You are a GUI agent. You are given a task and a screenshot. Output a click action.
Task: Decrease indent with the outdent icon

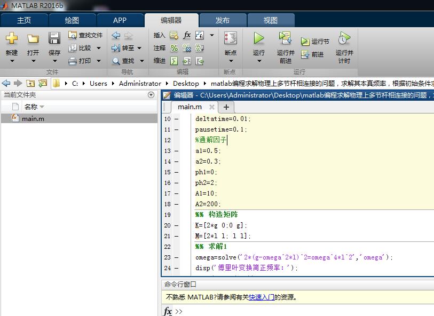coord(200,61)
